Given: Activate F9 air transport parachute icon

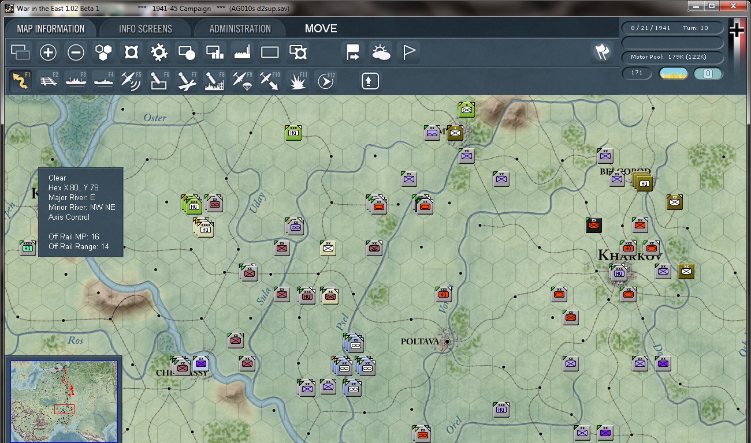Looking at the screenshot, I should click(x=243, y=81).
